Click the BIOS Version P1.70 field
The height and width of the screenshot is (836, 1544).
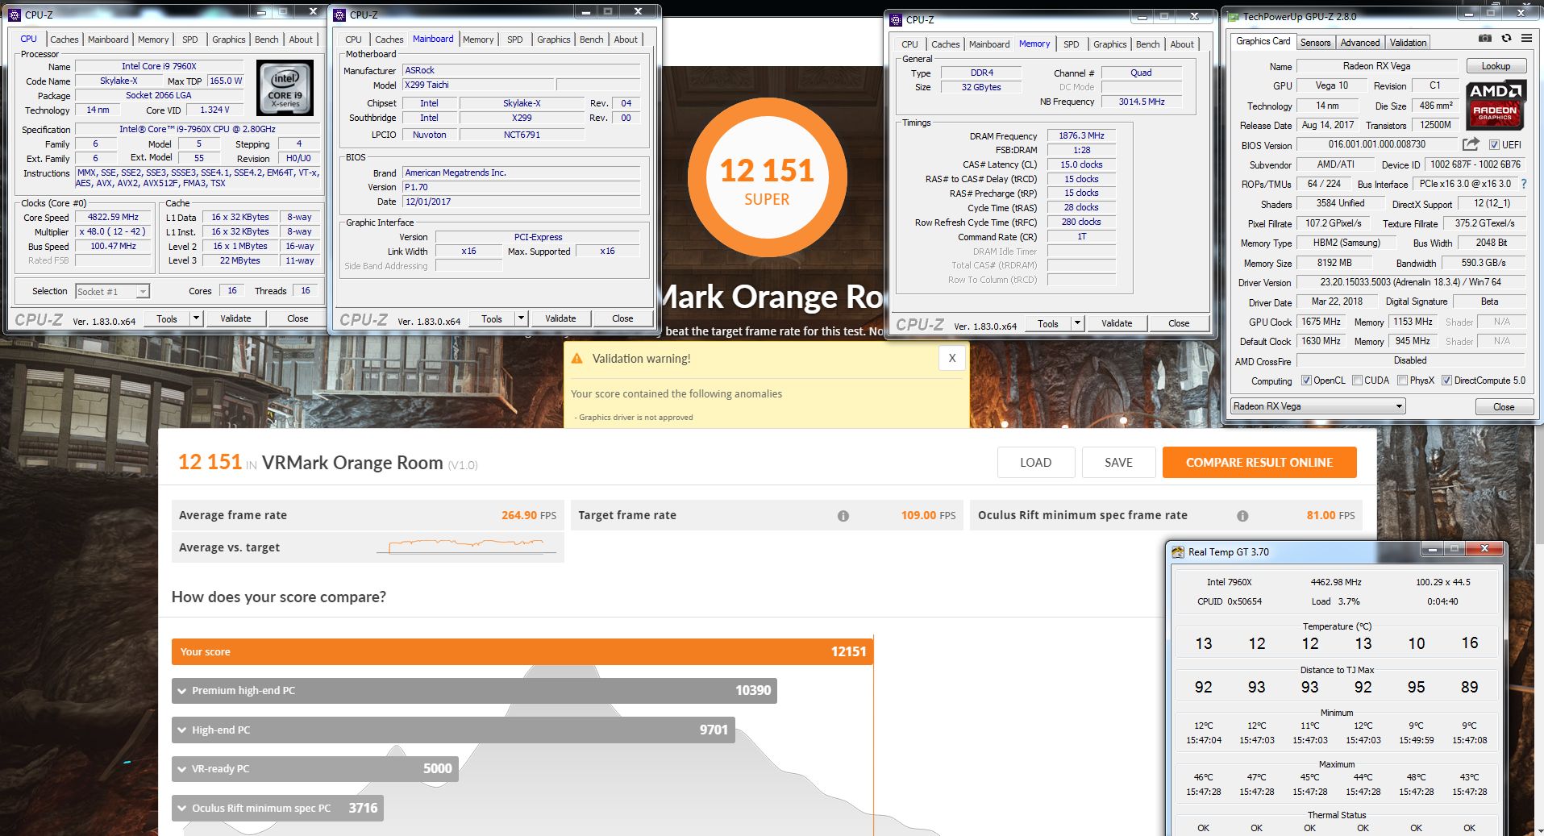coord(521,187)
